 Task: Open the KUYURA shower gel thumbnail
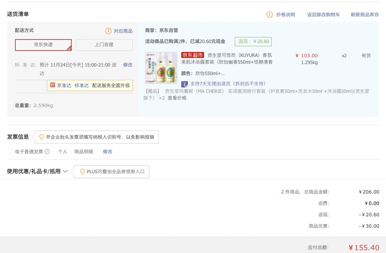tap(161, 68)
